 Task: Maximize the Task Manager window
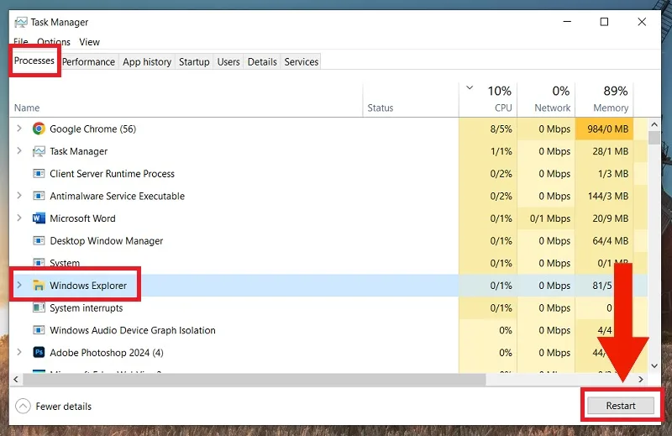point(604,22)
